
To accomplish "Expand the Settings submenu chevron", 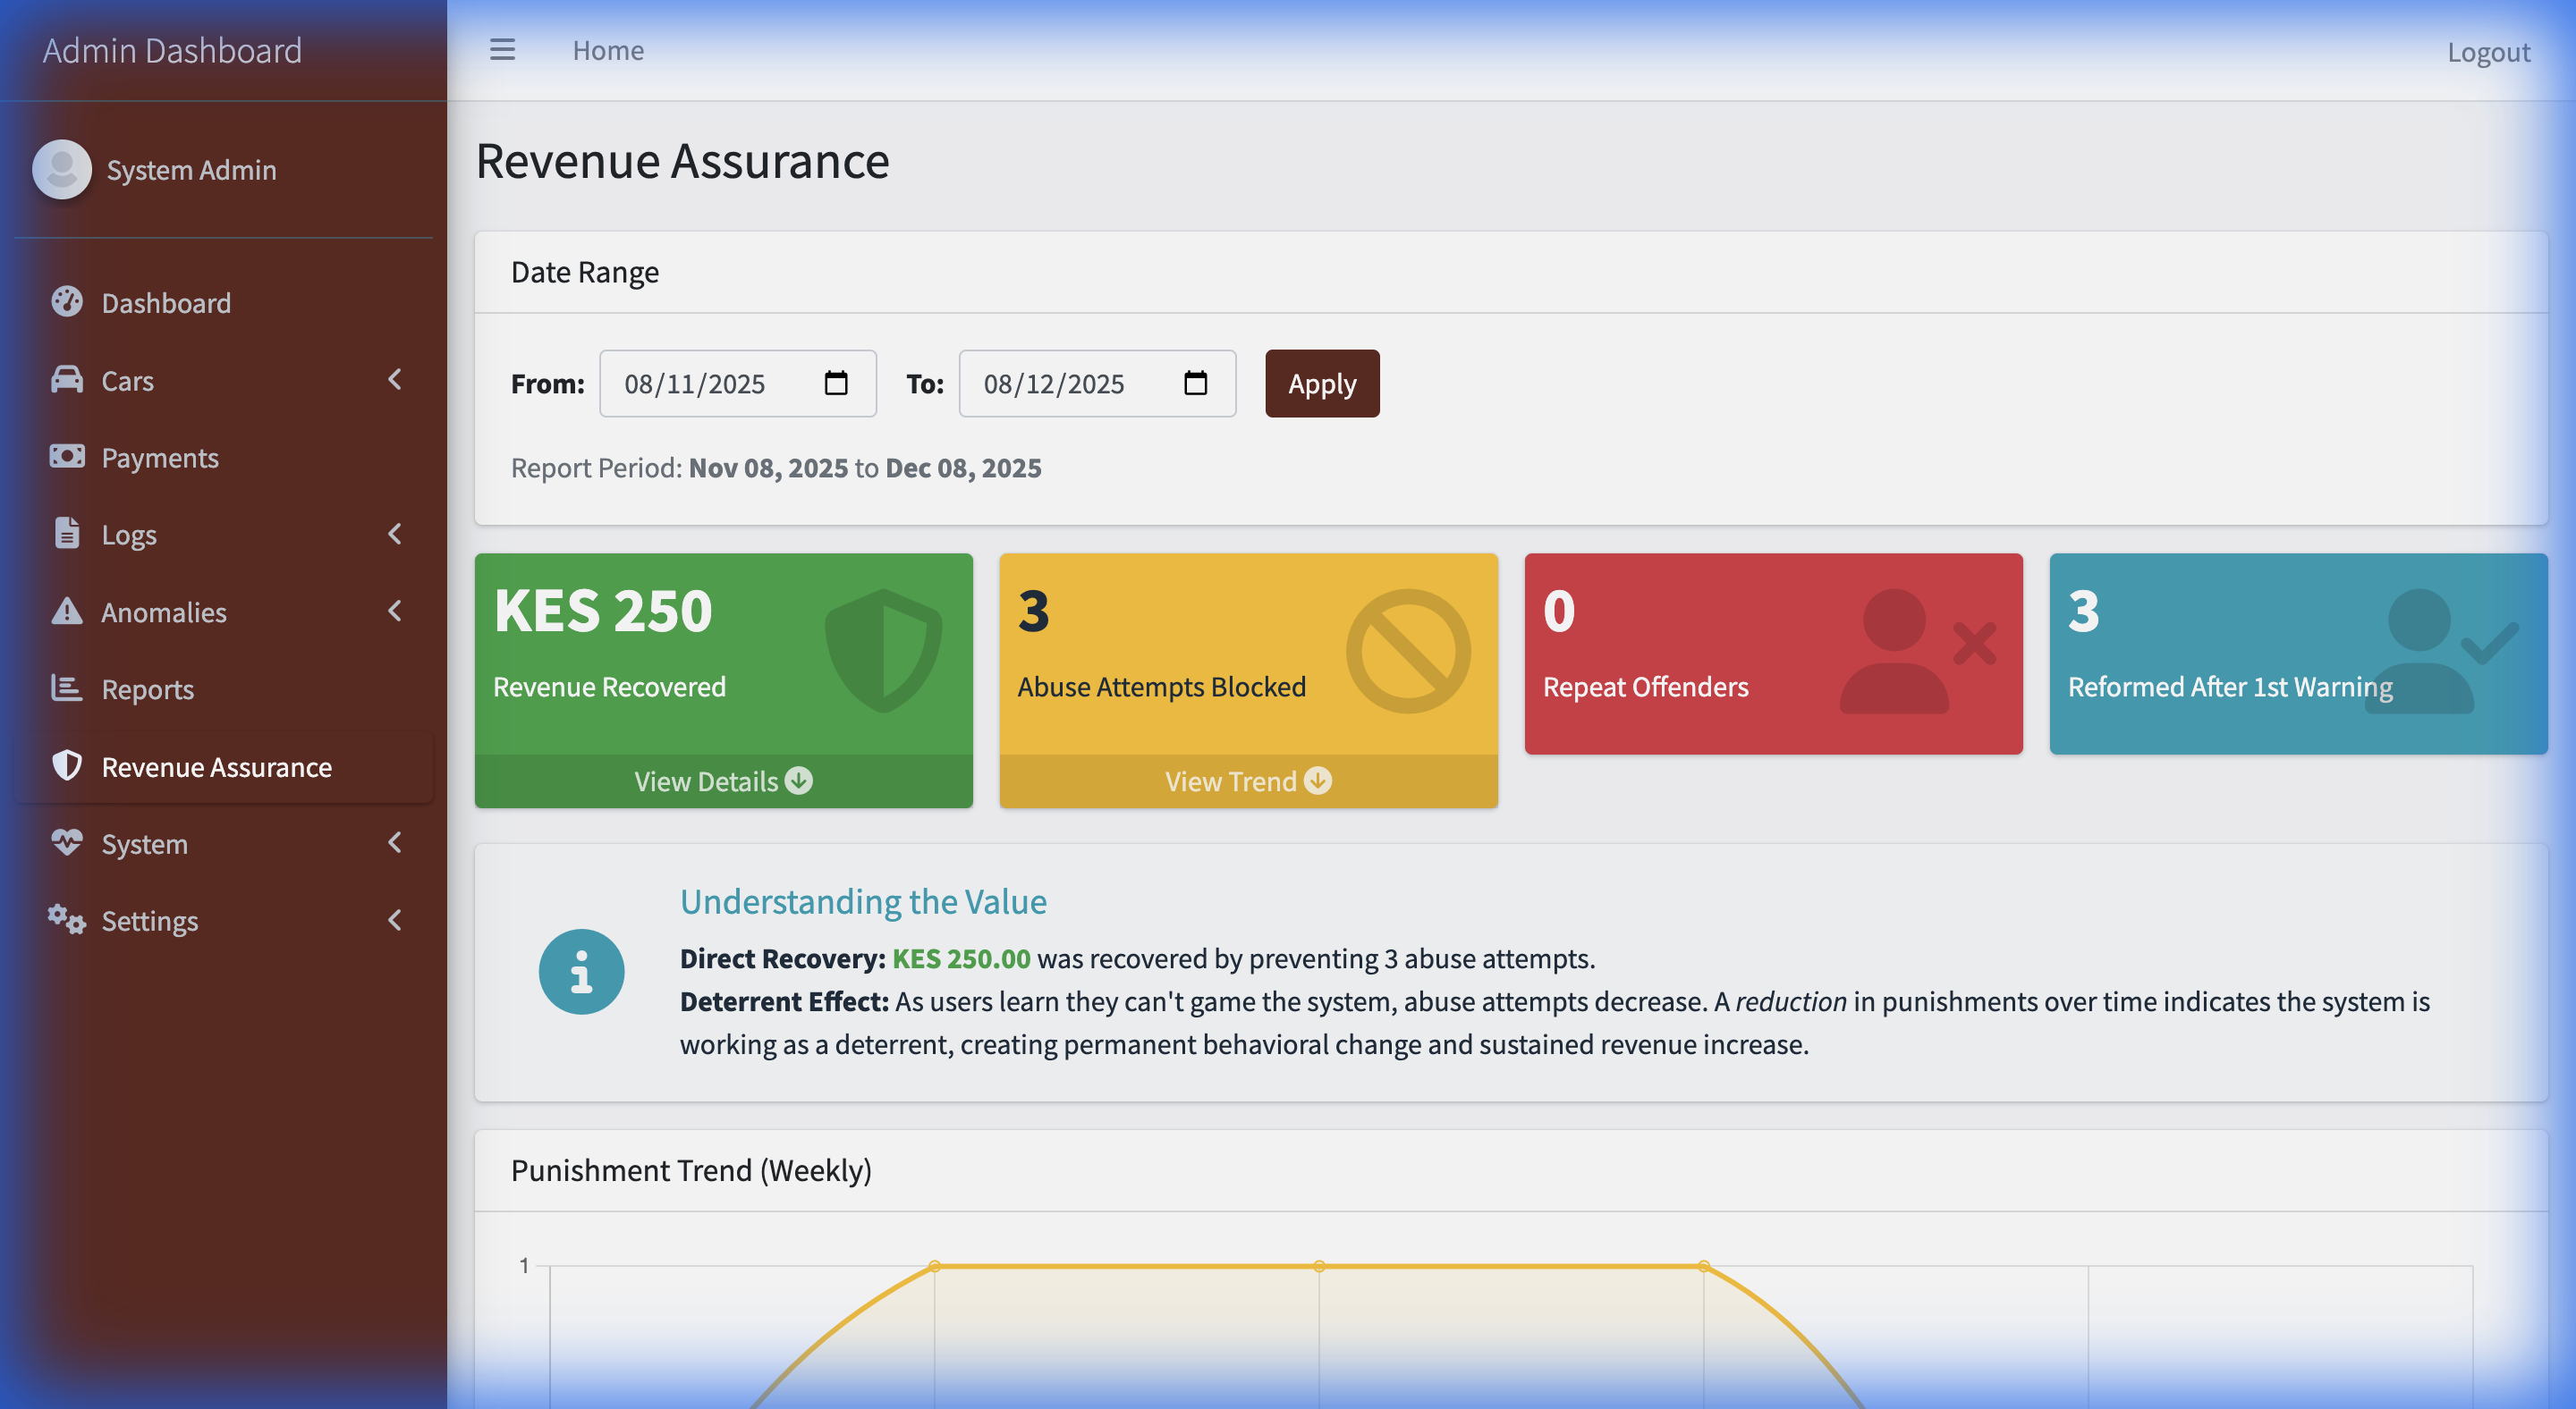I will click(x=395, y=919).
